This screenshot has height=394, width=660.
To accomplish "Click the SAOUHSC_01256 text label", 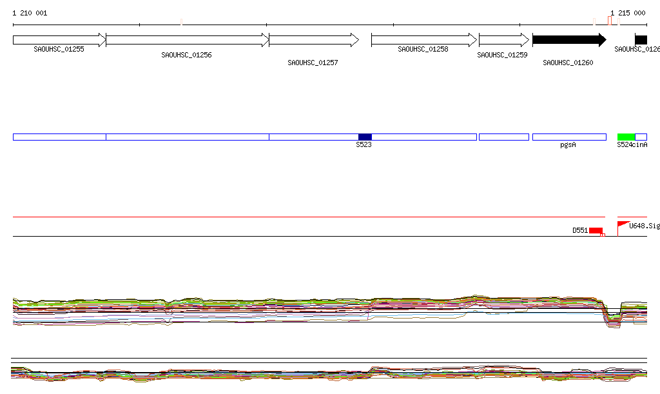I will [x=186, y=55].
